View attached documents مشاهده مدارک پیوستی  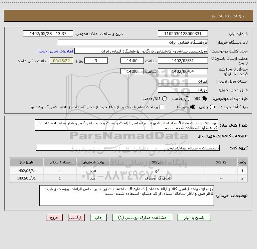click(142, 218)
